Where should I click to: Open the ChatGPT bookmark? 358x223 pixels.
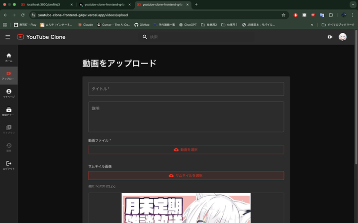coord(188,25)
